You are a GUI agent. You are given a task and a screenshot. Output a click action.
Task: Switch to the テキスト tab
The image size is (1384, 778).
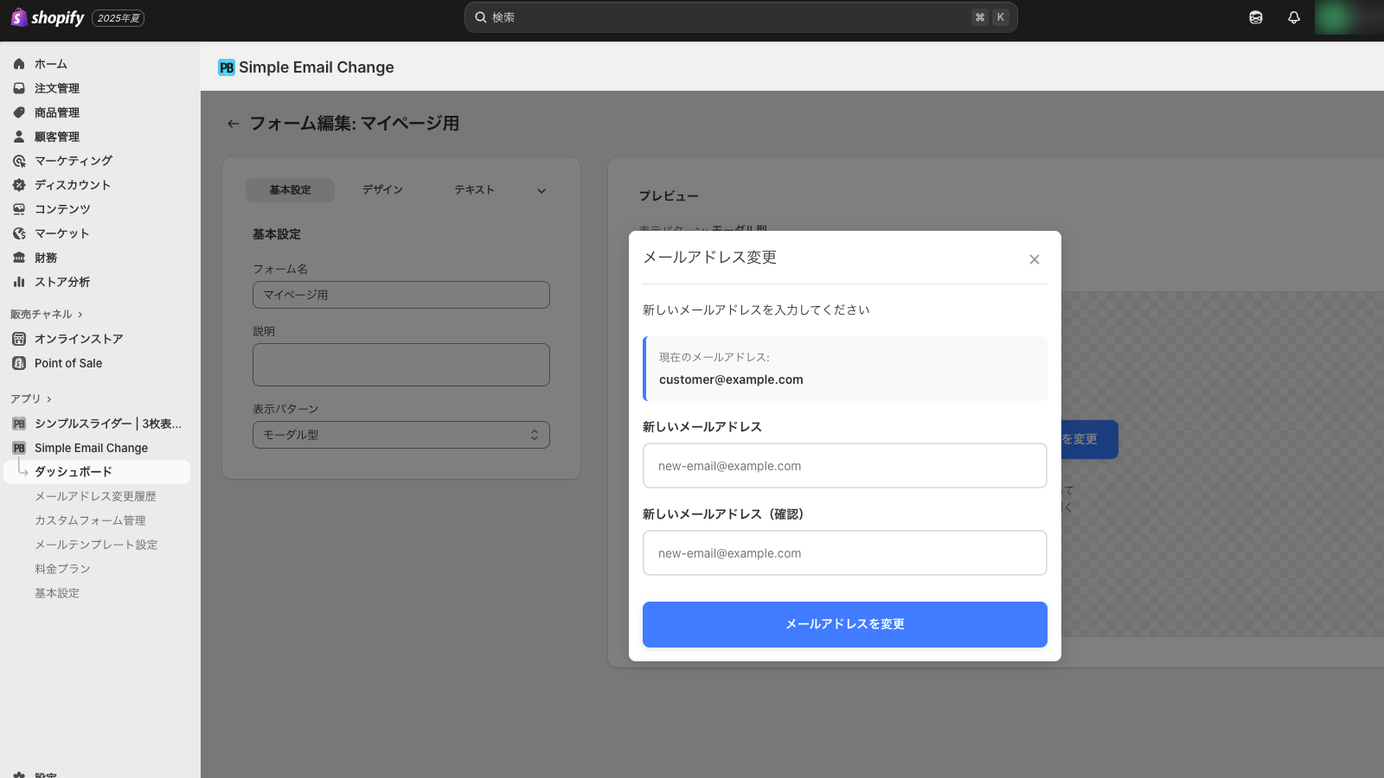474,189
